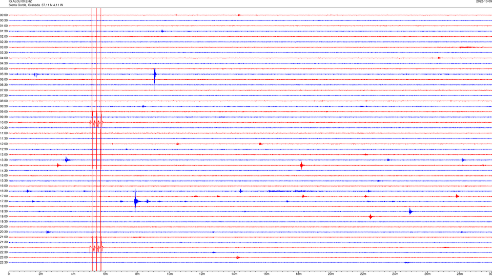Click the 14m axis tick label
The height and width of the screenshot is (276, 492).
(234, 274)
